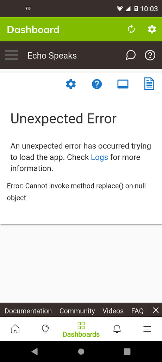Open settings gear in green Dashboard header
Screen dimensions: 162x362
click(x=152, y=30)
